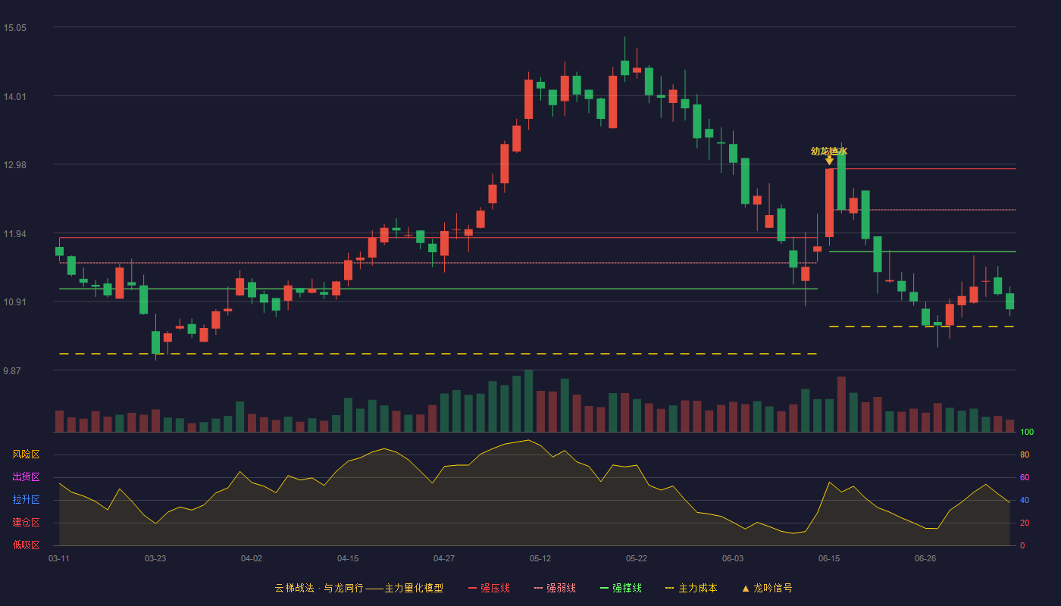The height and width of the screenshot is (606, 1061).
Task: Click the 9.87 price axis label
Action: (12, 370)
